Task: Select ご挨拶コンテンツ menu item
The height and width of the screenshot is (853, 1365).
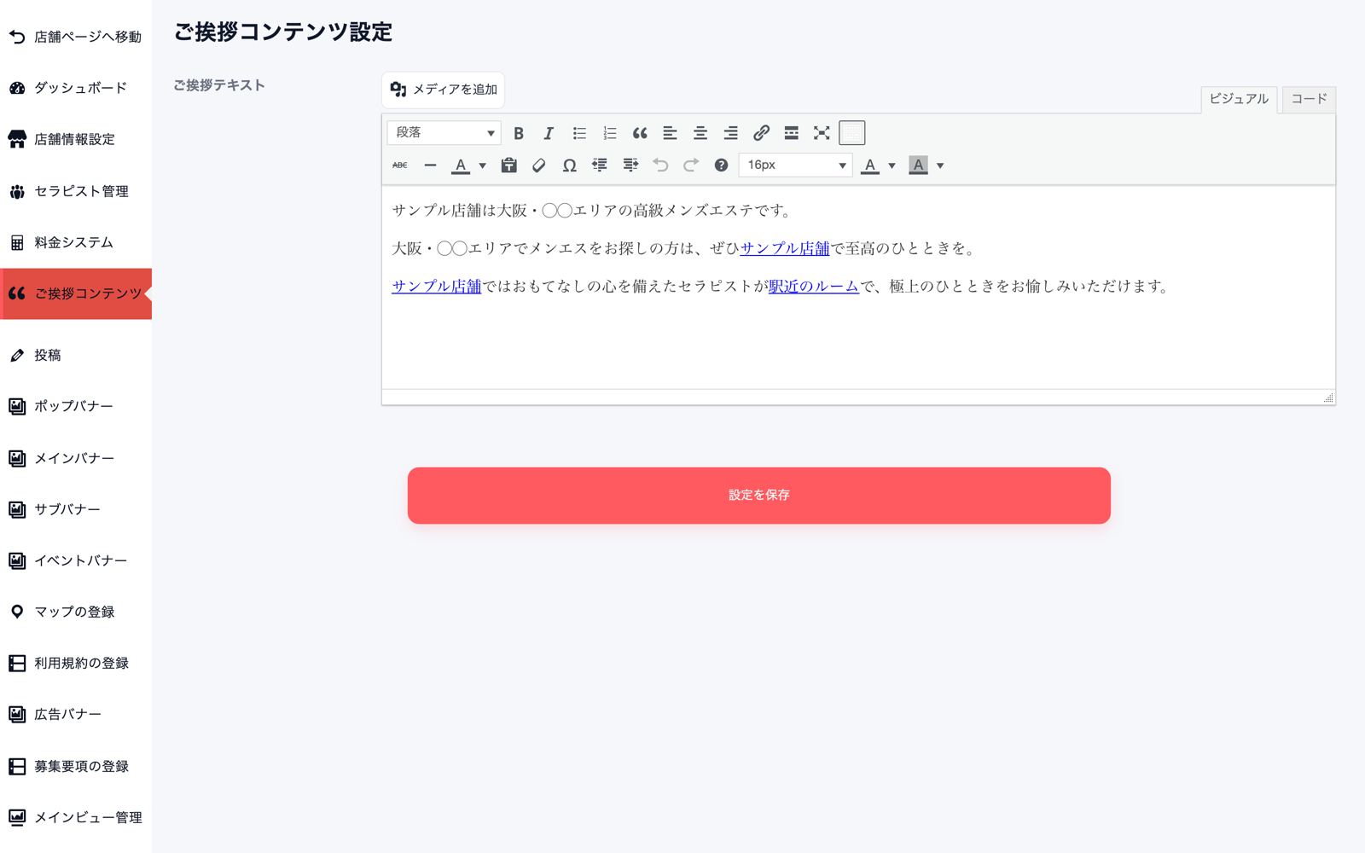Action: [x=76, y=293]
